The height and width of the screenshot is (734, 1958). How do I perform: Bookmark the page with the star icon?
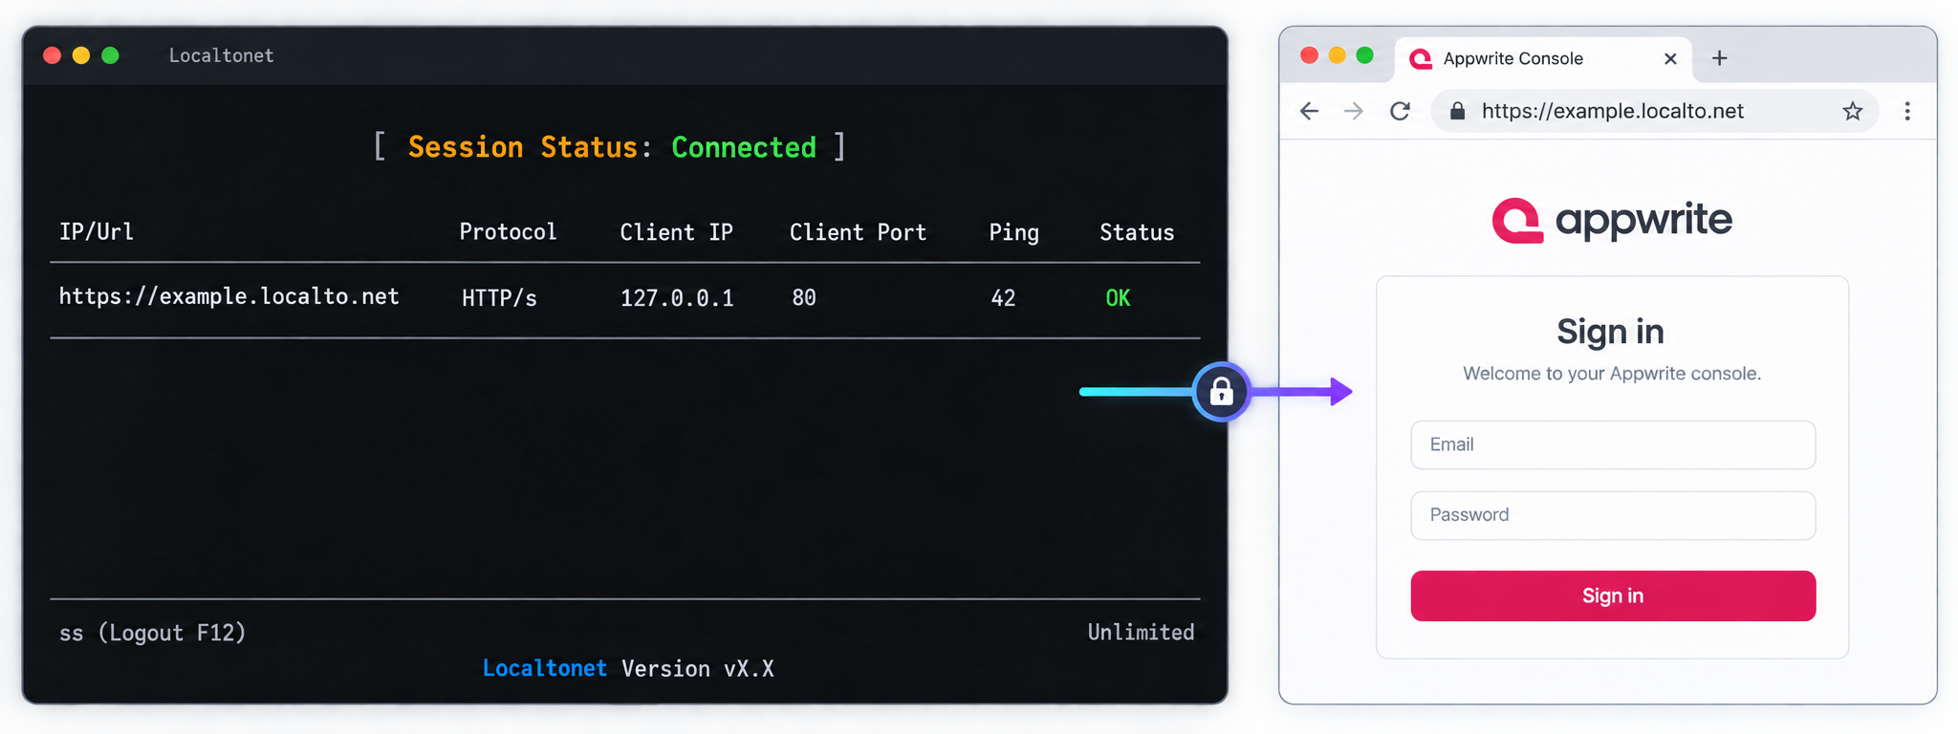click(1853, 112)
